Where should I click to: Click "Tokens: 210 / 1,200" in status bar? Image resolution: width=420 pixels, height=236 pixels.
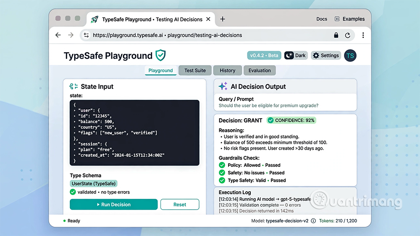tap(338, 221)
